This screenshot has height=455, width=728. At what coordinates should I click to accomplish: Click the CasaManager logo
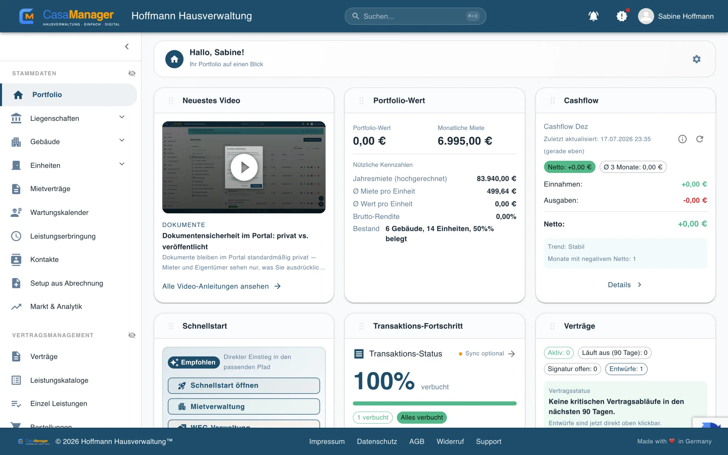69,16
